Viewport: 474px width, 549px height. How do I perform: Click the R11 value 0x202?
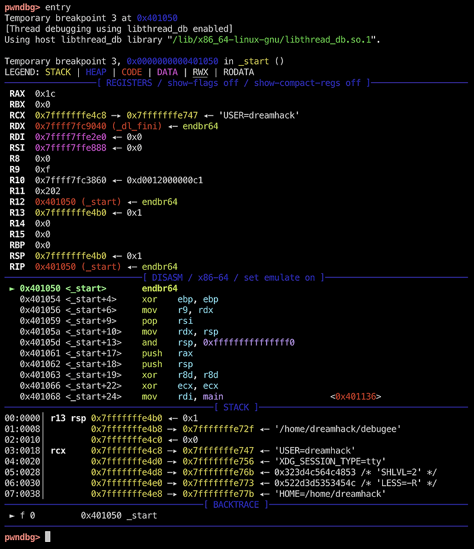tap(47, 191)
